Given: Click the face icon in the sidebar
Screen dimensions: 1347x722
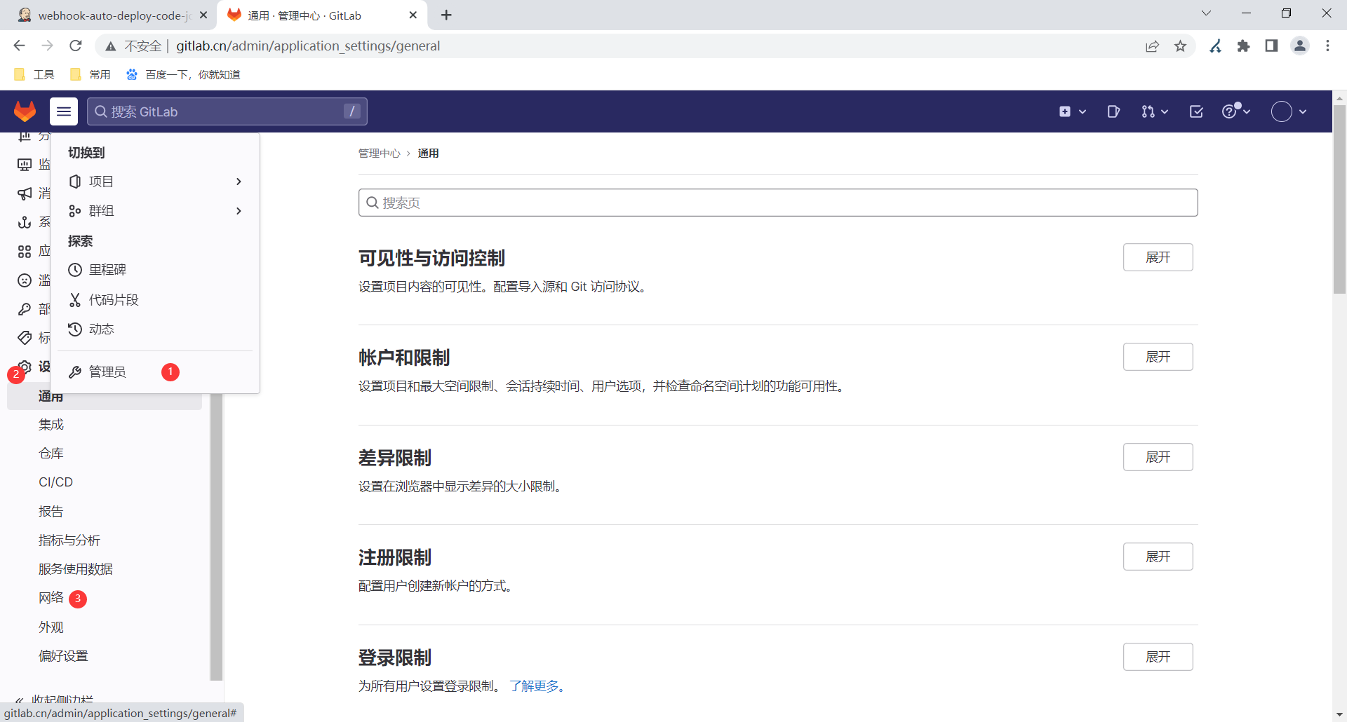Looking at the screenshot, I should [25, 280].
